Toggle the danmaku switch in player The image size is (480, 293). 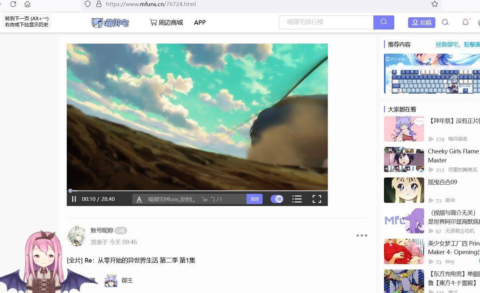[277, 199]
